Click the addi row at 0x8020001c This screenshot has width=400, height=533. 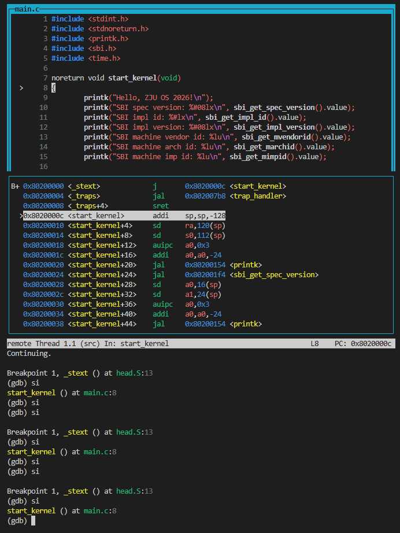pos(122,255)
